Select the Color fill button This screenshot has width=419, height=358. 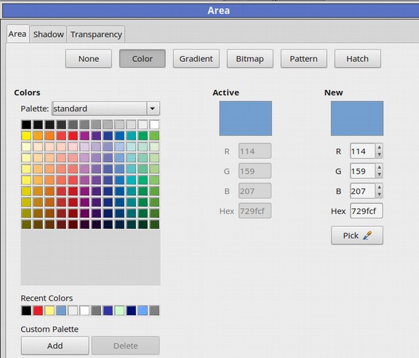(x=142, y=58)
